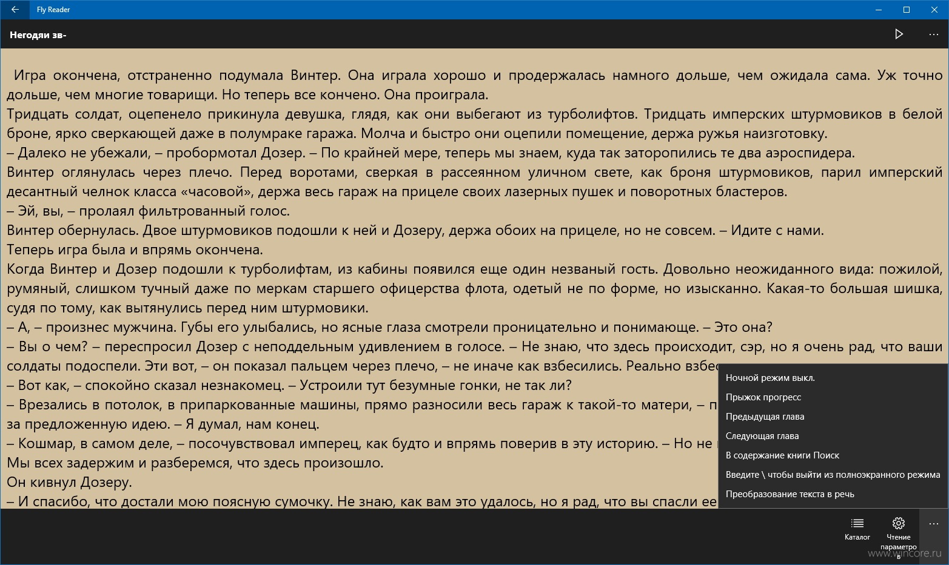Collapse the bottom bar three-dots menu
Screen dimensions: 949x565
pos(933,524)
